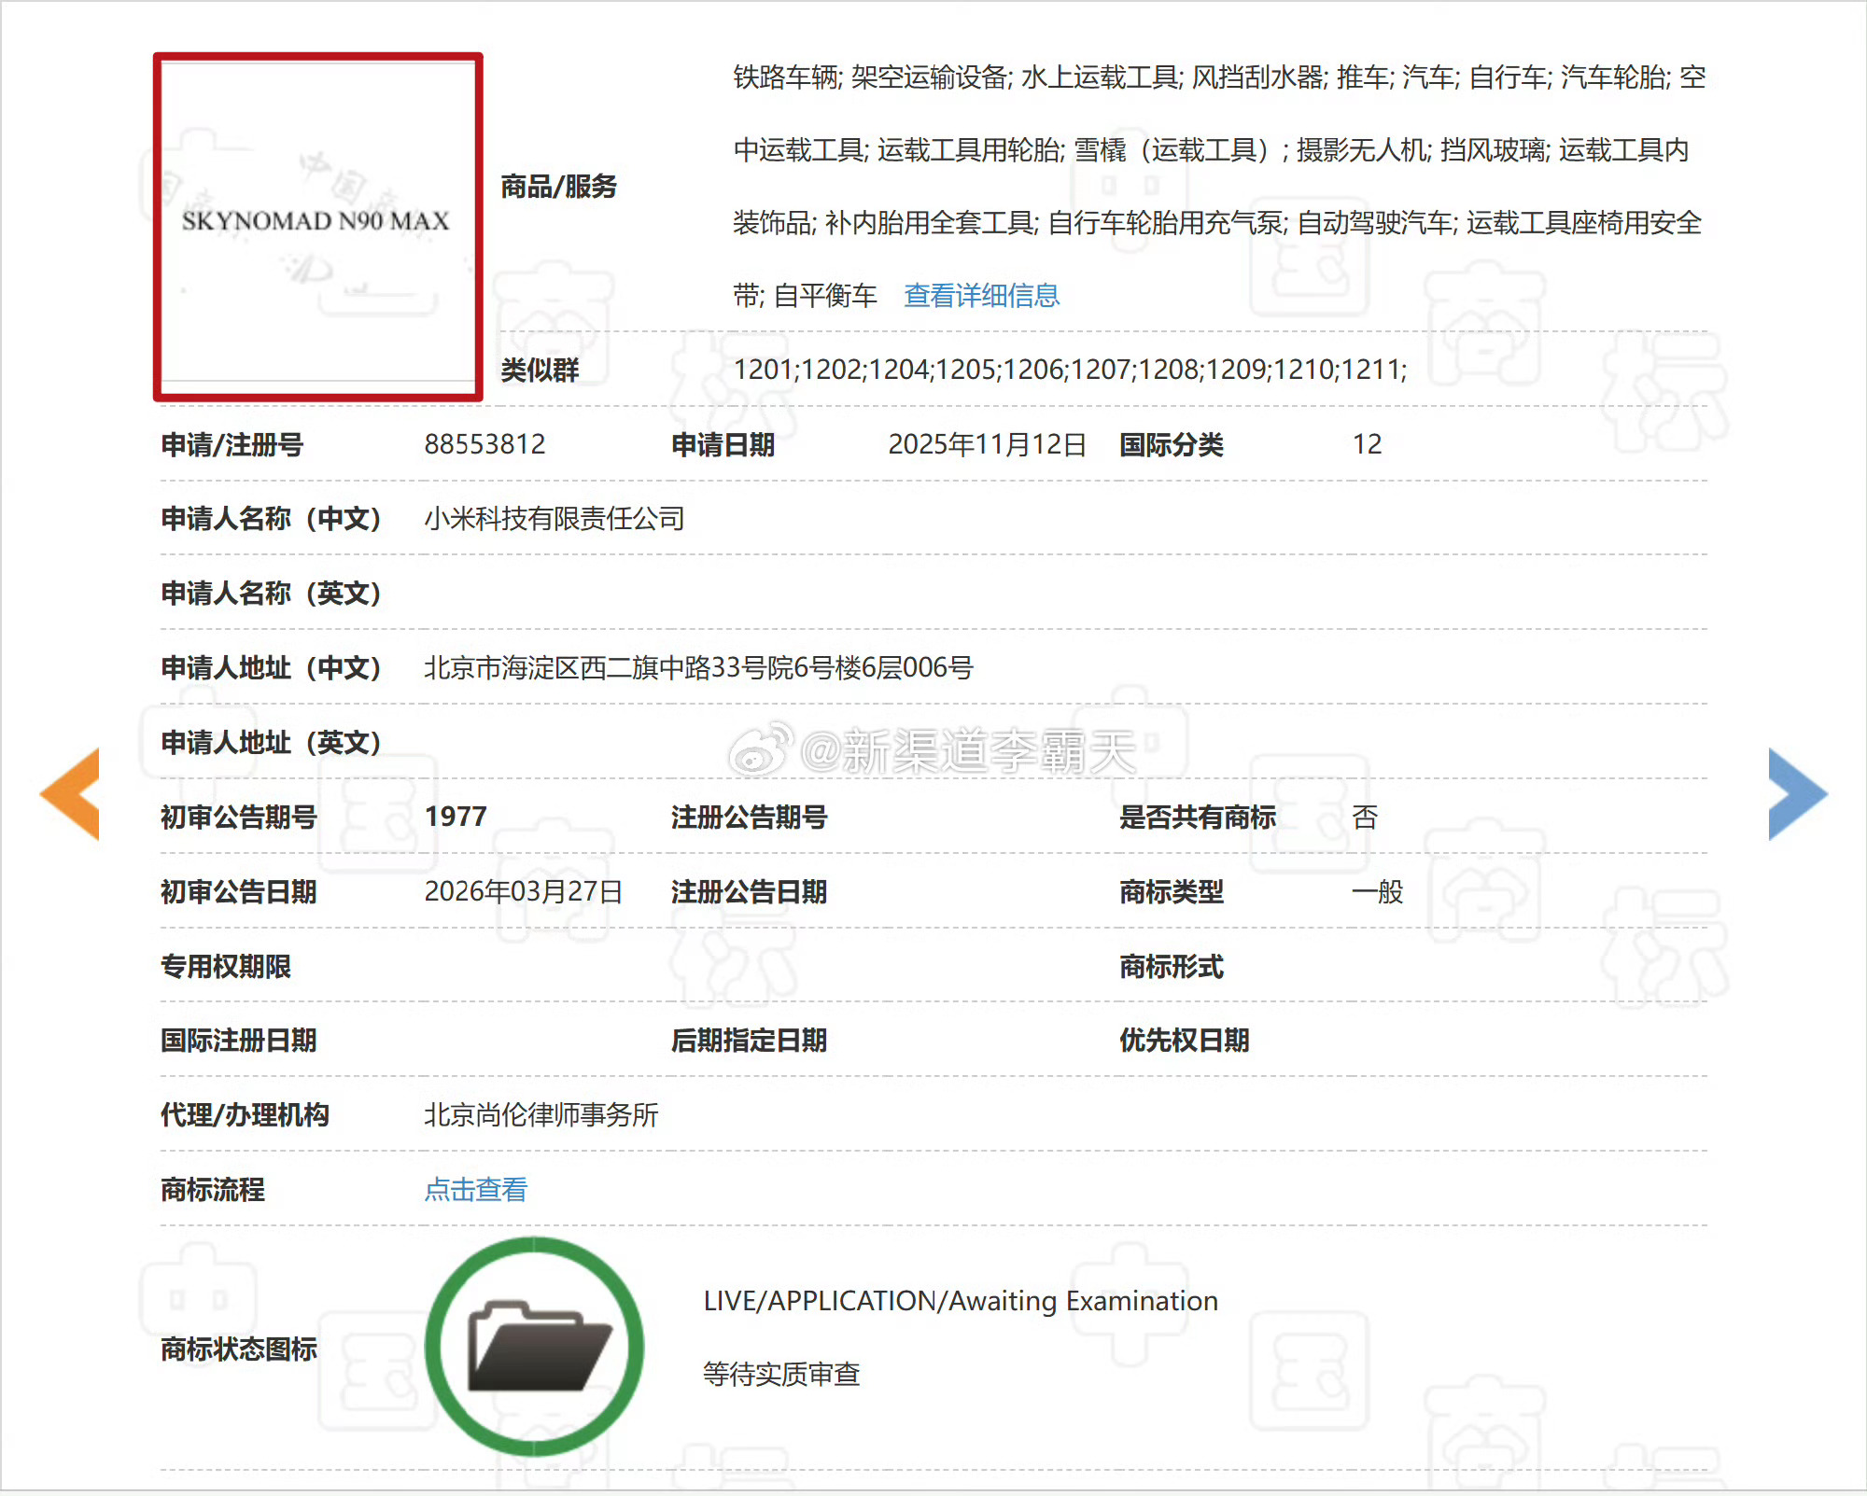1867x1496 pixels.
Task: Go to previous record with orange arrow
Action: tap(71, 794)
